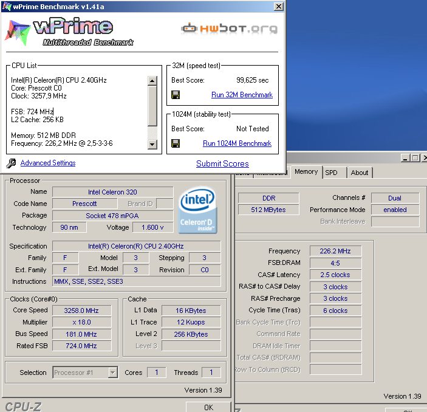
Task: Click the wPrime title bar app icon
Action: click(x=7, y=6)
